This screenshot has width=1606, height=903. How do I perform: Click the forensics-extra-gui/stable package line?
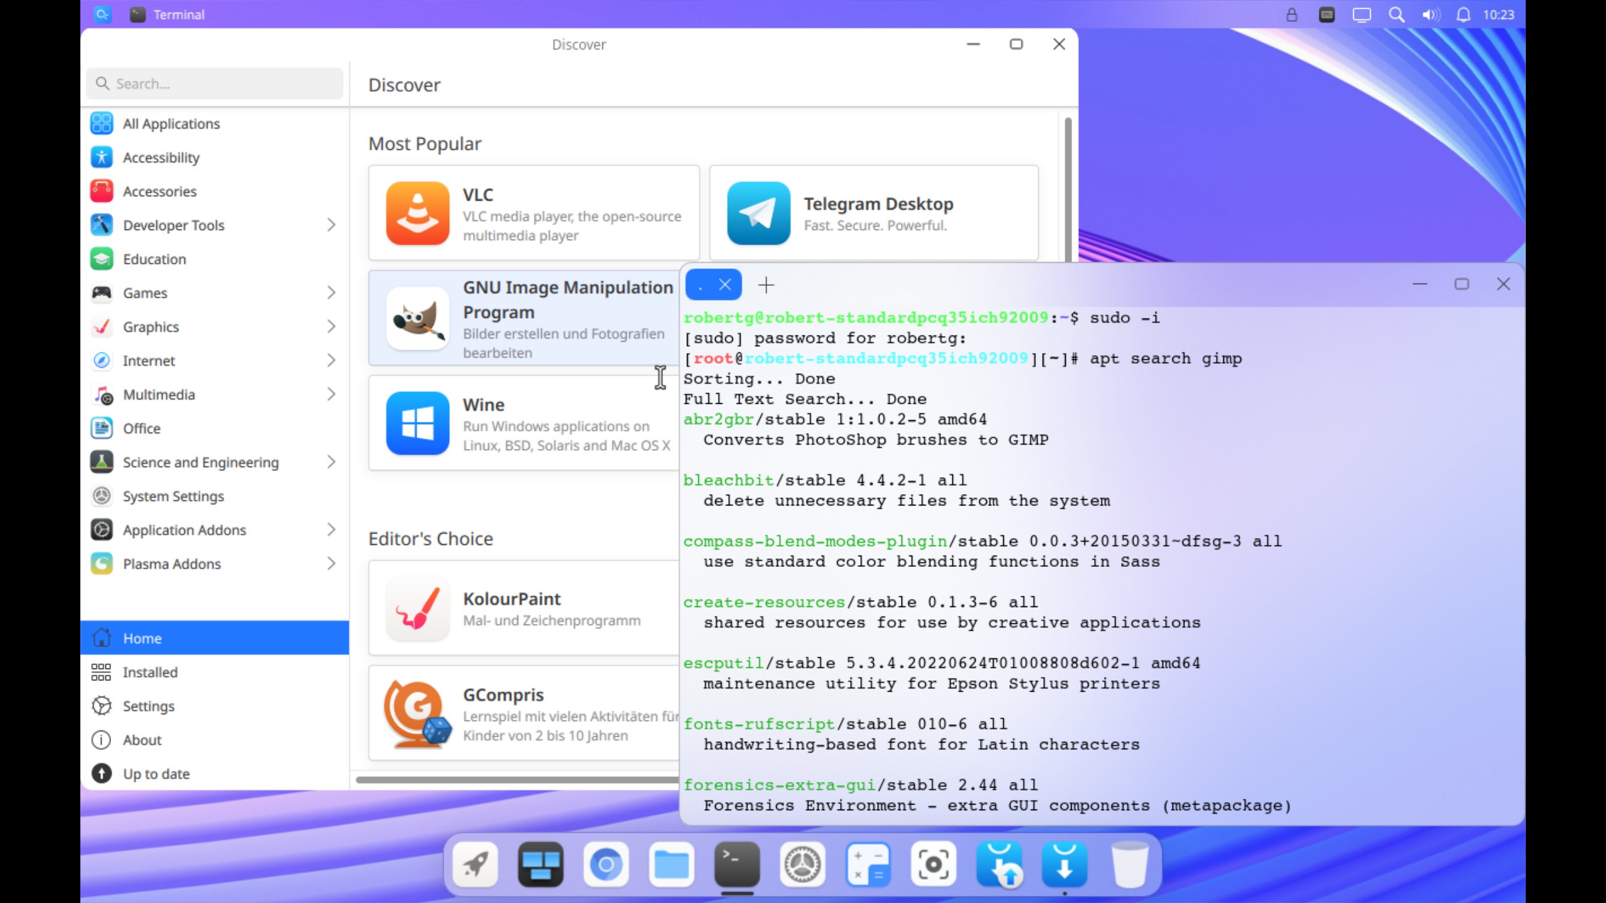860,784
